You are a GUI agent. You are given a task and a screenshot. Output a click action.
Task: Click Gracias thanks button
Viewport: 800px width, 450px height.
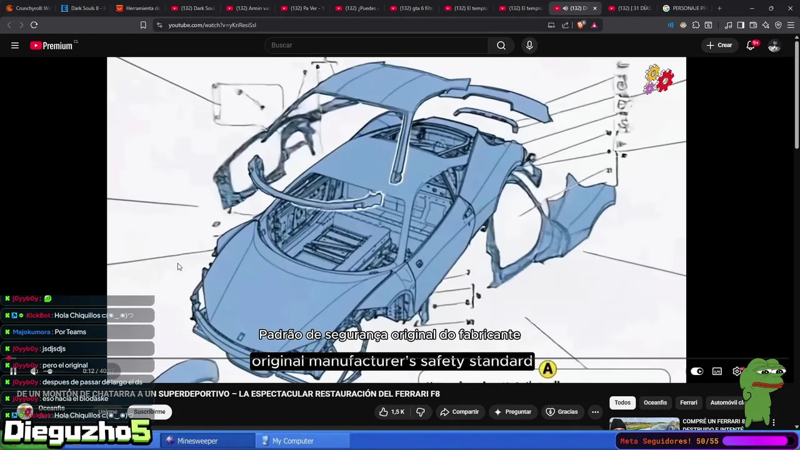point(562,412)
